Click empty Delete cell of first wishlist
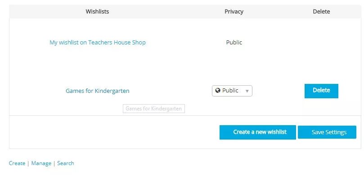This screenshot has height=175, width=364. (x=321, y=43)
